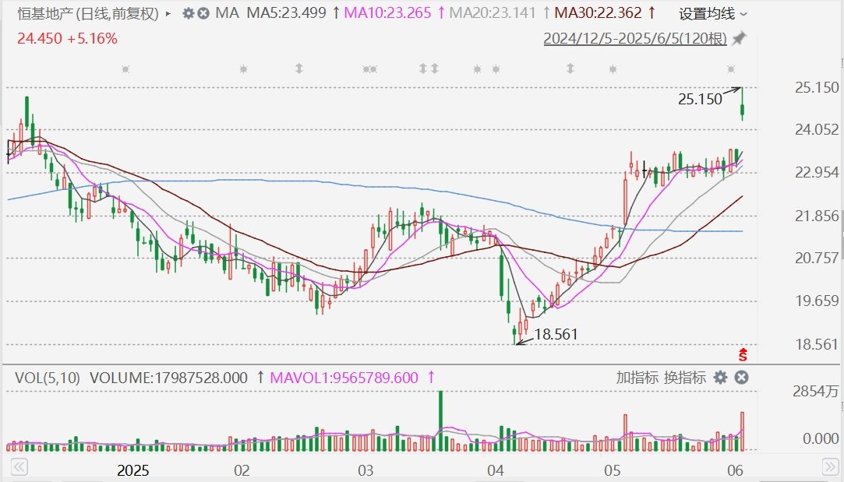
Task: Click up-down arrow marker between months 02 and 03
Action: click(298, 69)
